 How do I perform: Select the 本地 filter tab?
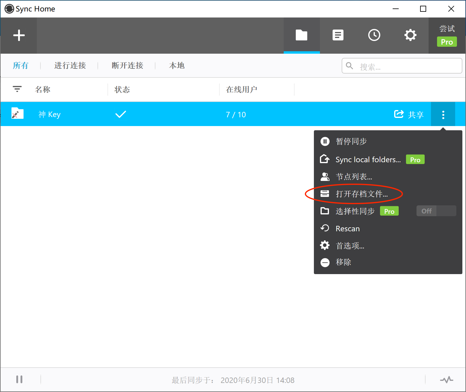(177, 65)
